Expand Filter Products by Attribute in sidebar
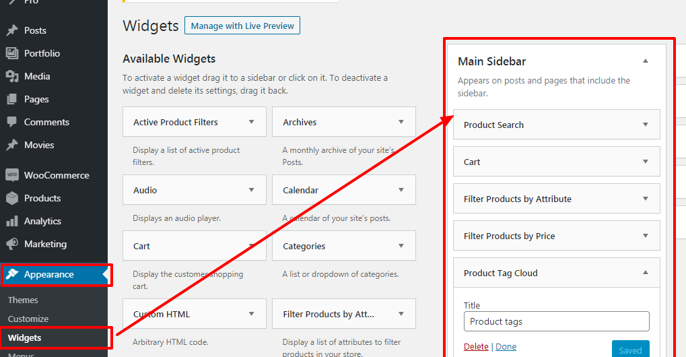 tap(646, 199)
